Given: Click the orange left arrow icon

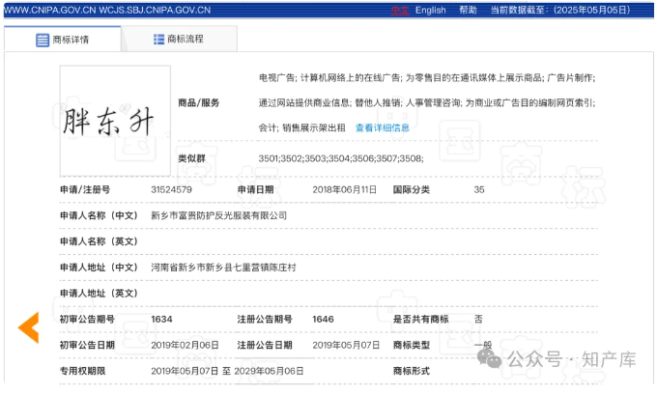Looking at the screenshot, I should pyautogui.click(x=28, y=327).
